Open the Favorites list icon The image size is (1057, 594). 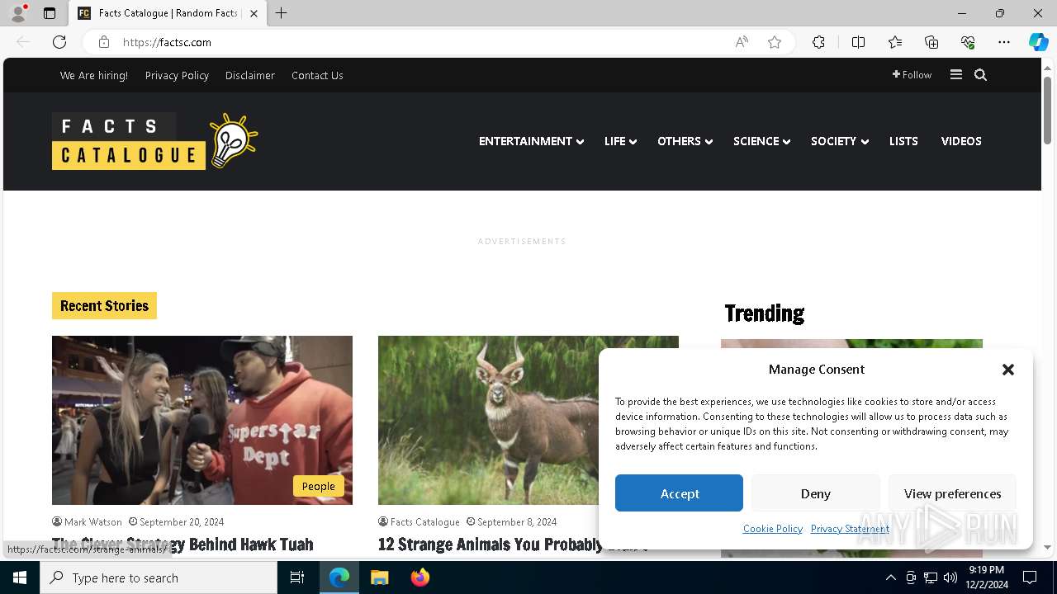point(895,42)
